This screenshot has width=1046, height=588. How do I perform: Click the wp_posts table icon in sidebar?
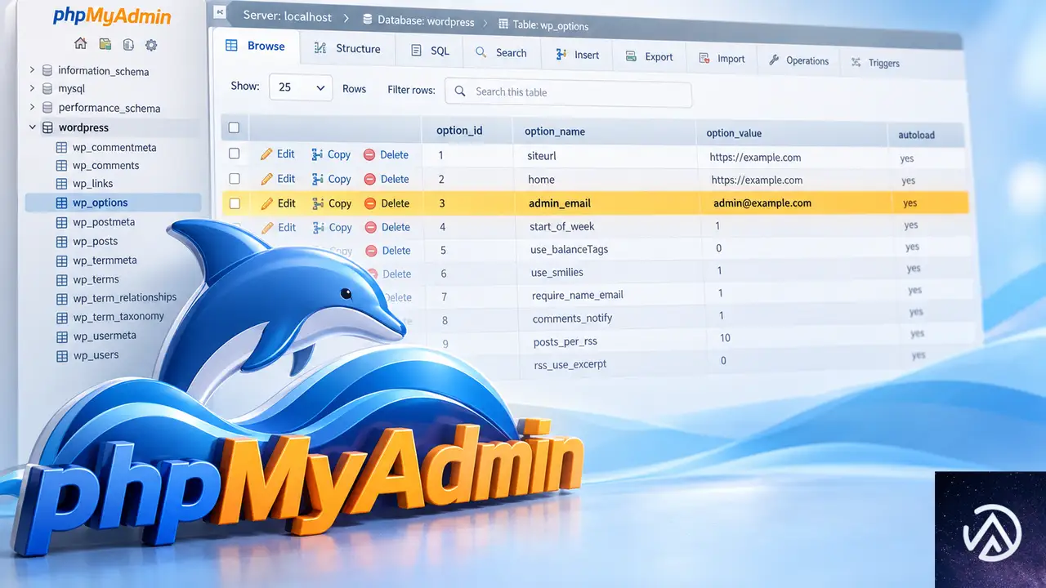(60, 242)
